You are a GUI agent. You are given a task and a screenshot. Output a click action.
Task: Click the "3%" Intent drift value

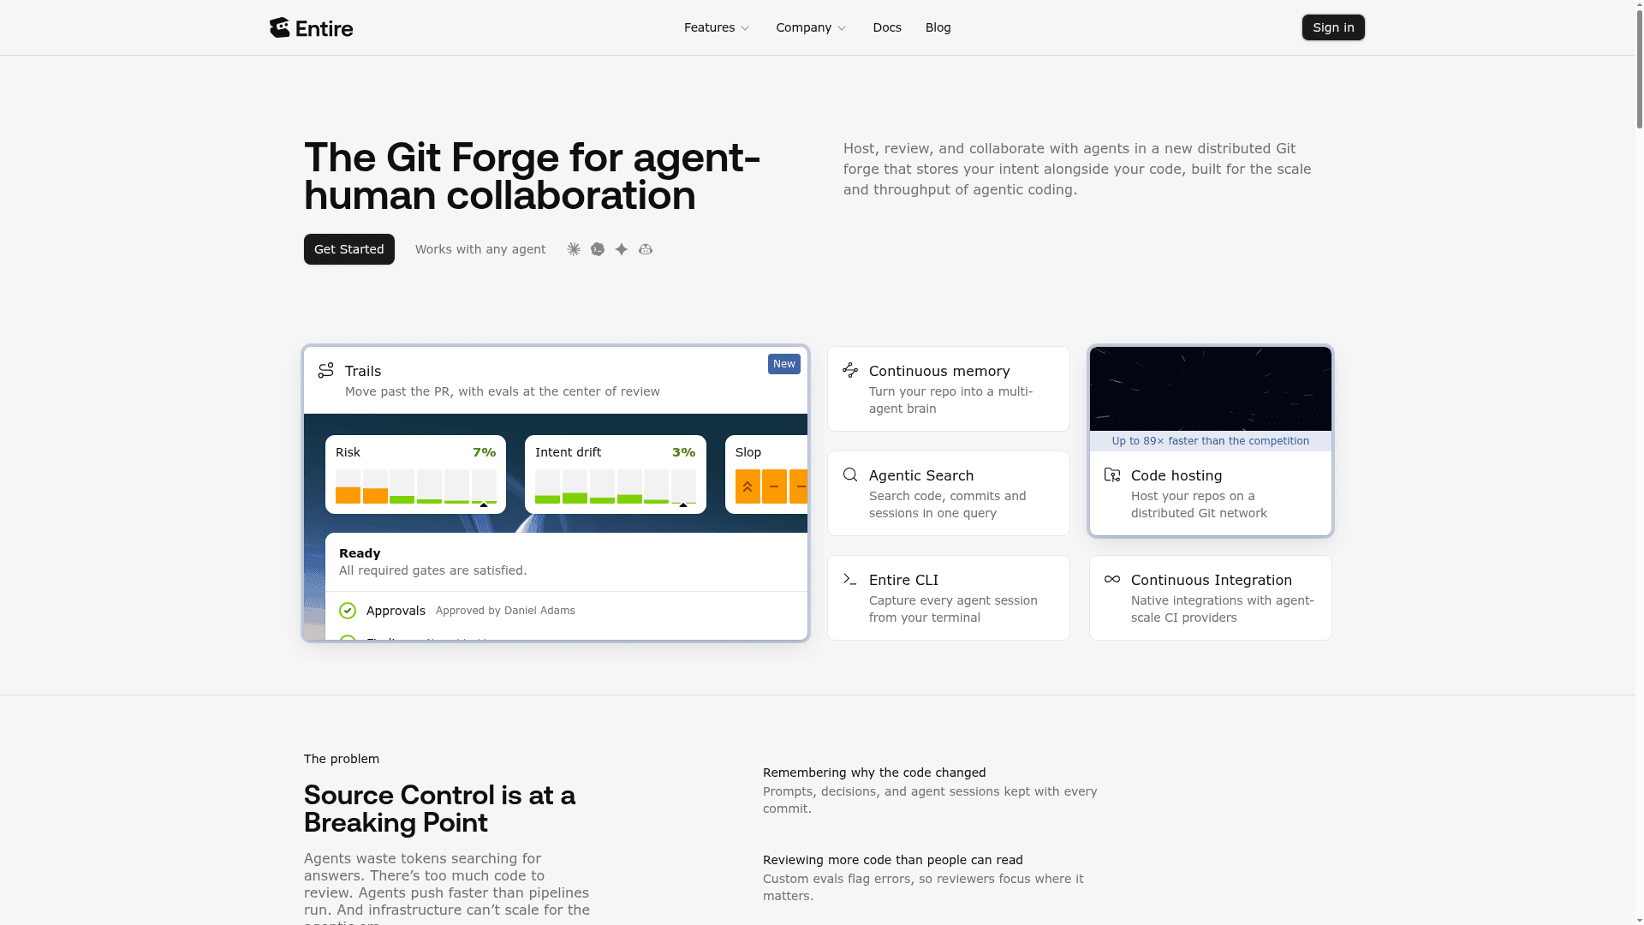683,452
